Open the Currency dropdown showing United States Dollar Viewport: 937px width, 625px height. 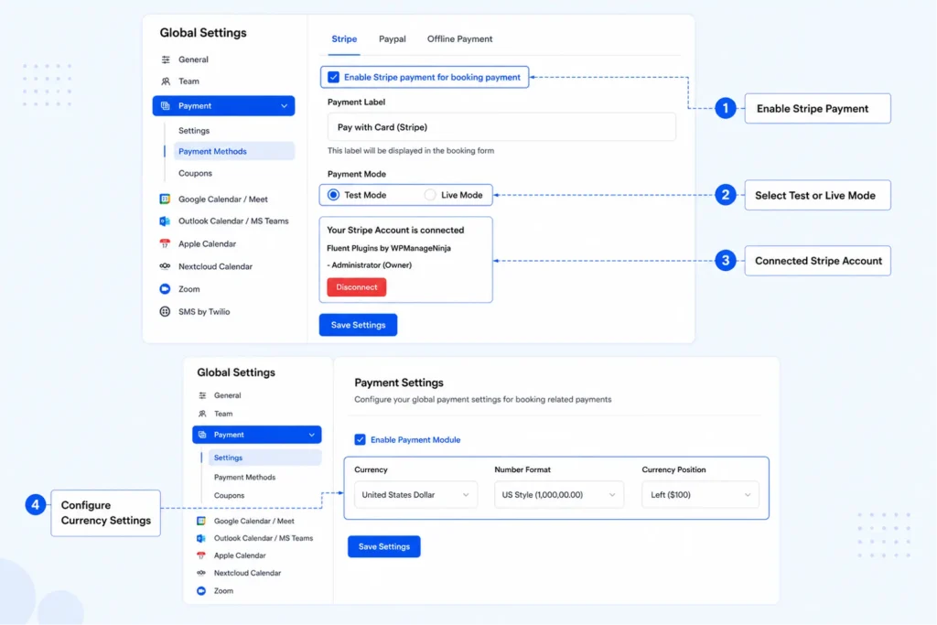[416, 495]
